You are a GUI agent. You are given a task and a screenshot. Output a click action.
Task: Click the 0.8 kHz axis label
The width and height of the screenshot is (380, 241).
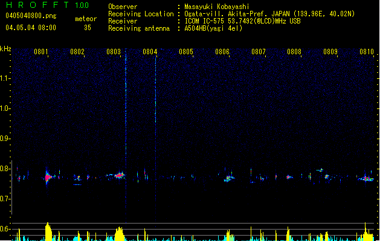[5, 169]
